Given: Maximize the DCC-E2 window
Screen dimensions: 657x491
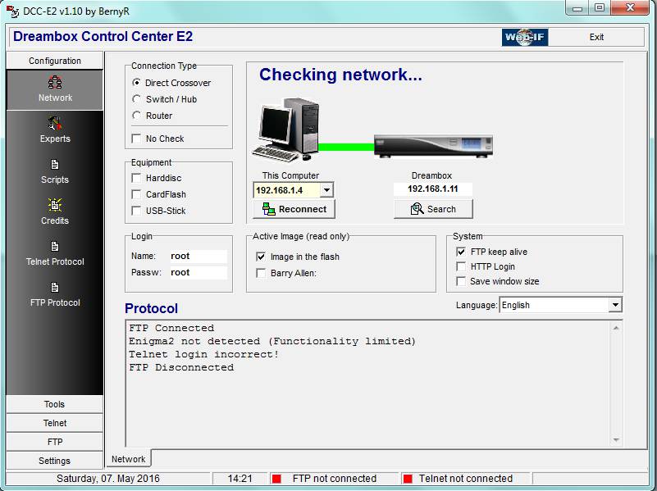Looking at the screenshot, I should click(x=600, y=8).
